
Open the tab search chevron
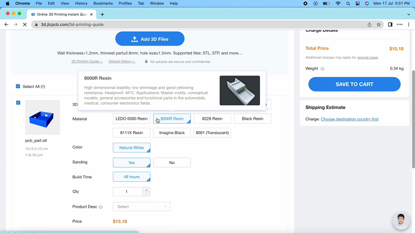(x=409, y=14)
